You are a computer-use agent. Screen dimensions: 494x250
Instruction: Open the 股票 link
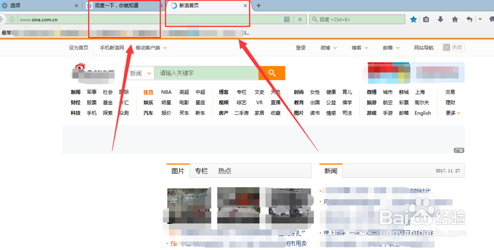92,102
